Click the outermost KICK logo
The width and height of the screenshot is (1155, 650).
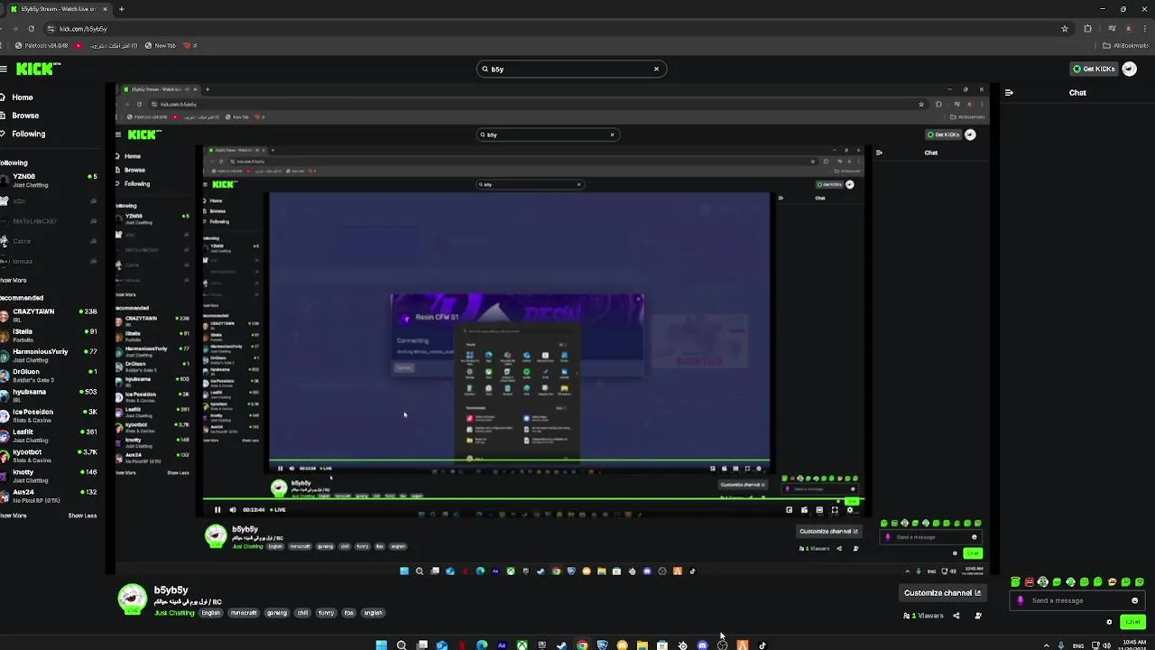38,69
